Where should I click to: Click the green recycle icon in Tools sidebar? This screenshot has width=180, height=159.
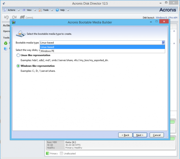[6, 43]
